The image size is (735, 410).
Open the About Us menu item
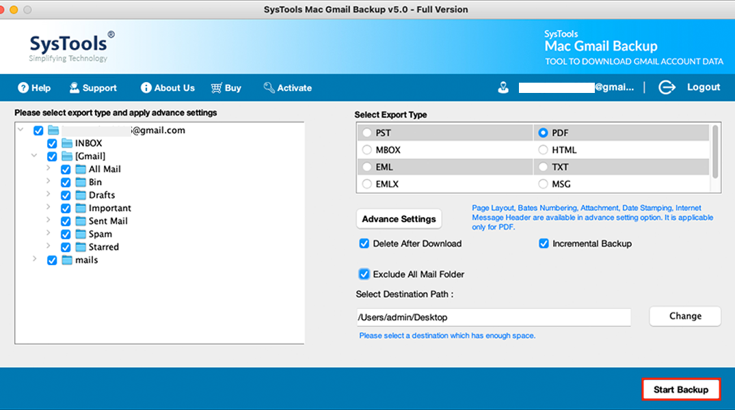[168, 87]
